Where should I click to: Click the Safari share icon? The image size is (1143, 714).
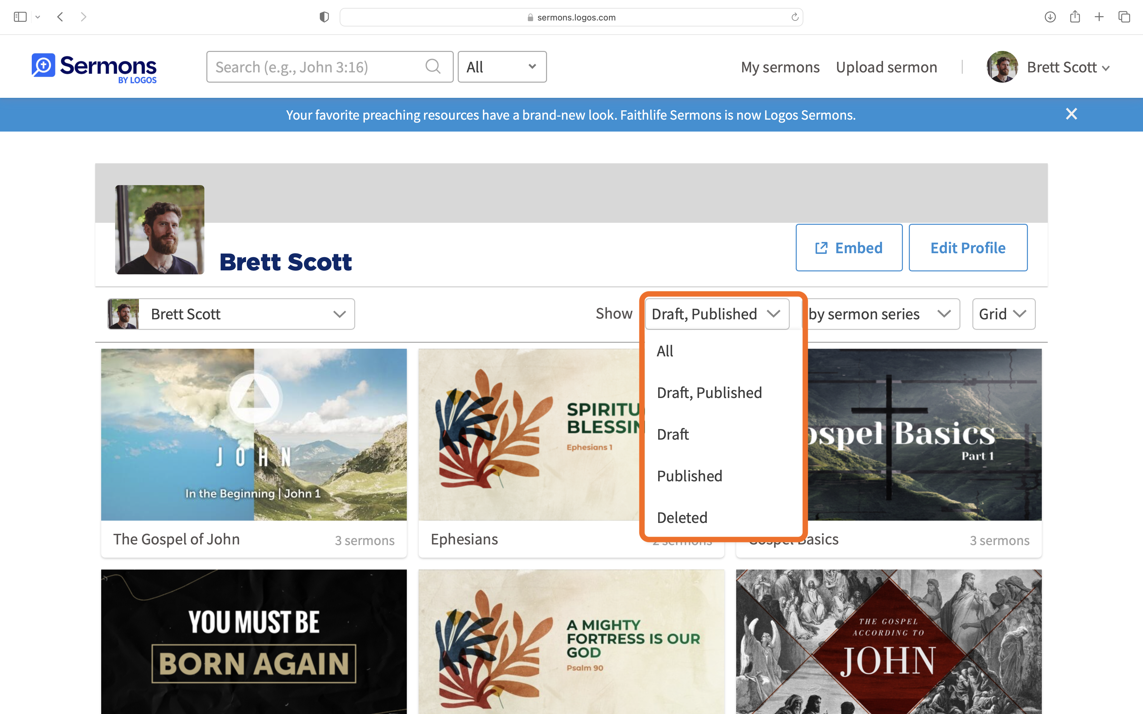pos(1075,17)
